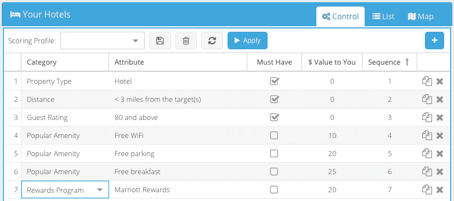Viewport: 454px width, 201px height.
Task: Uncheck Must Have for Guest Rating
Action: click(274, 117)
